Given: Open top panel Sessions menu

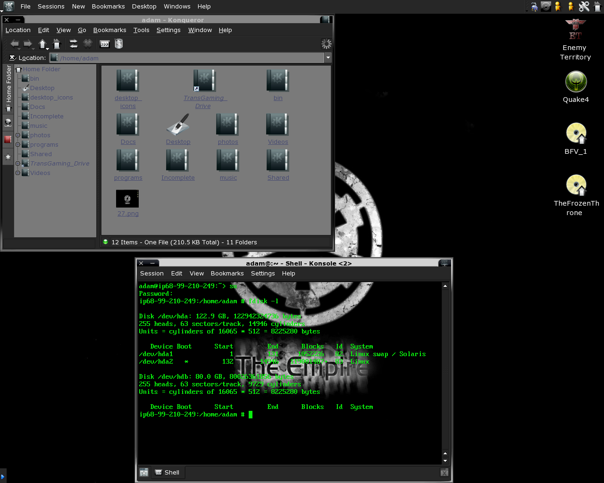Looking at the screenshot, I should click(51, 7).
